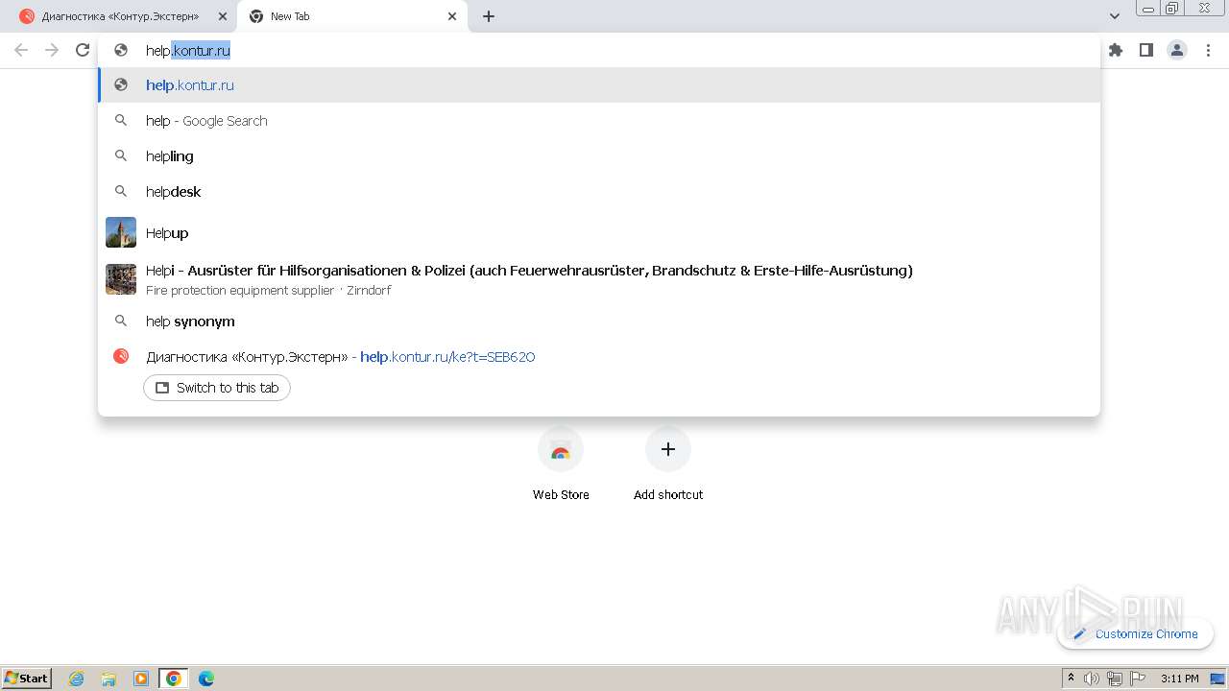Image resolution: width=1229 pixels, height=691 pixels.
Task: Click the red icon on Контур.Экстерн suggestion
Action: click(x=121, y=356)
